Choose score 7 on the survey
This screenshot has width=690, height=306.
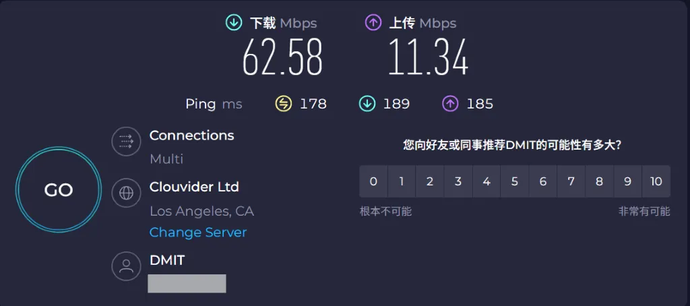coord(571,181)
